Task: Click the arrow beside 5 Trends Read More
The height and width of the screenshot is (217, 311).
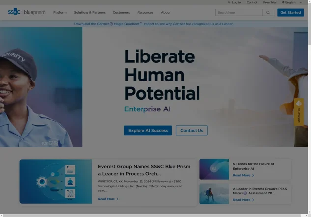Action: click(x=253, y=175)
